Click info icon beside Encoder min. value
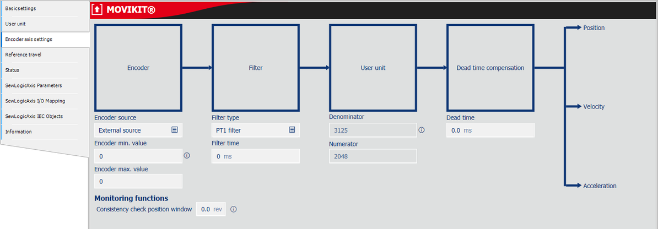The height and width of the screenshot is (229, 658). 186,156
